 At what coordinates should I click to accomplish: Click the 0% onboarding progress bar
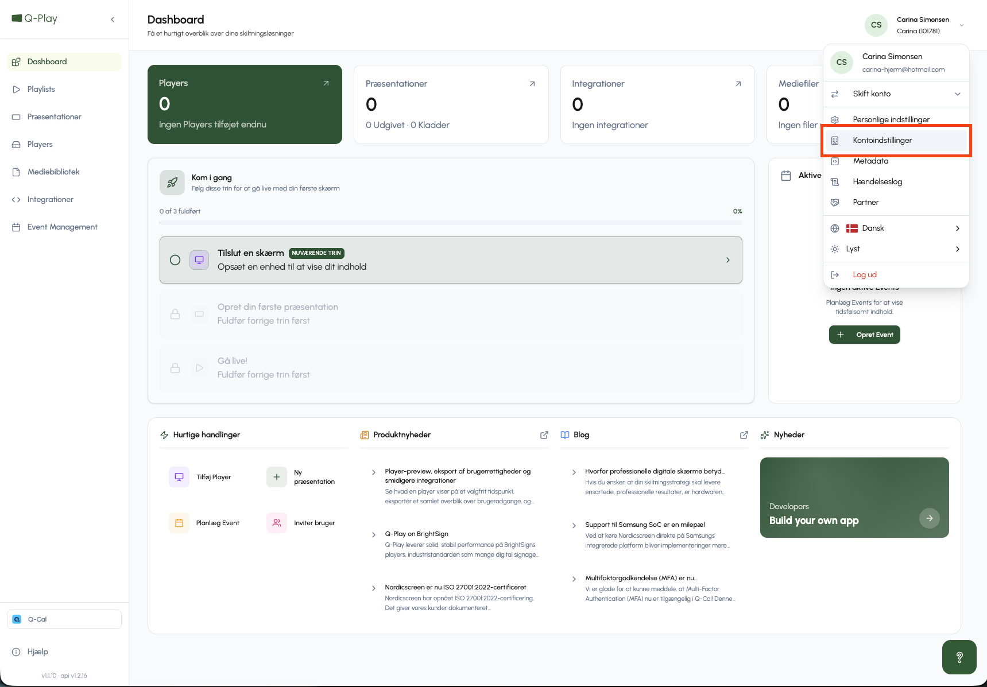point(451,222)
